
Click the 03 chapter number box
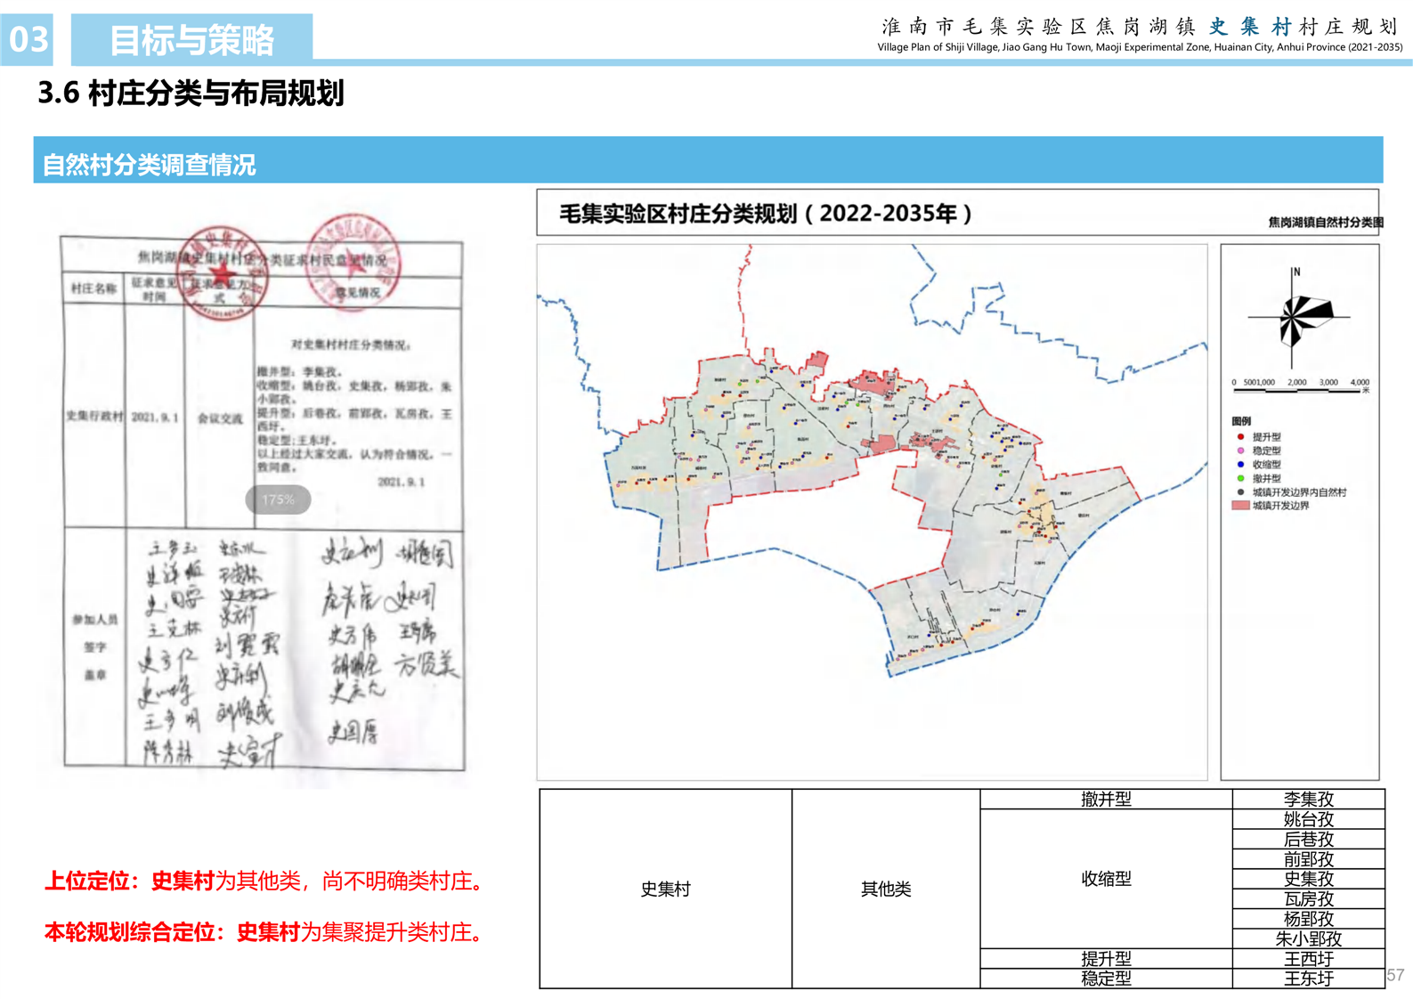28,40
